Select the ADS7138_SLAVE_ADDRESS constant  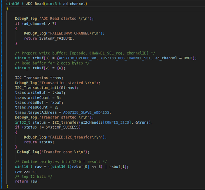86,112
